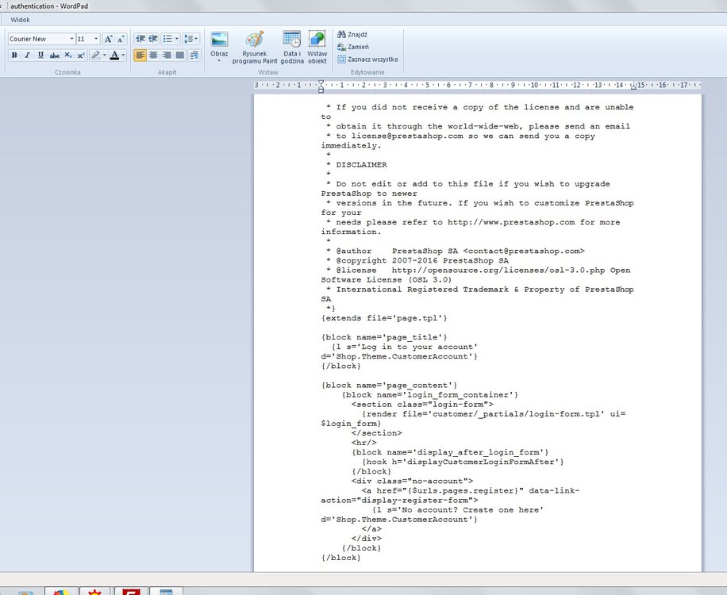727x595 pixels.
Task: Click the {block name='login_form_container'} line
Action: (430, 395)
